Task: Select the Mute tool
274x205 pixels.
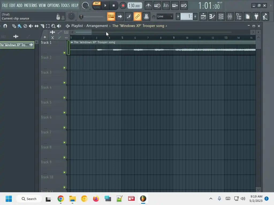Action: pyautogui.click(x=31, y=26)
